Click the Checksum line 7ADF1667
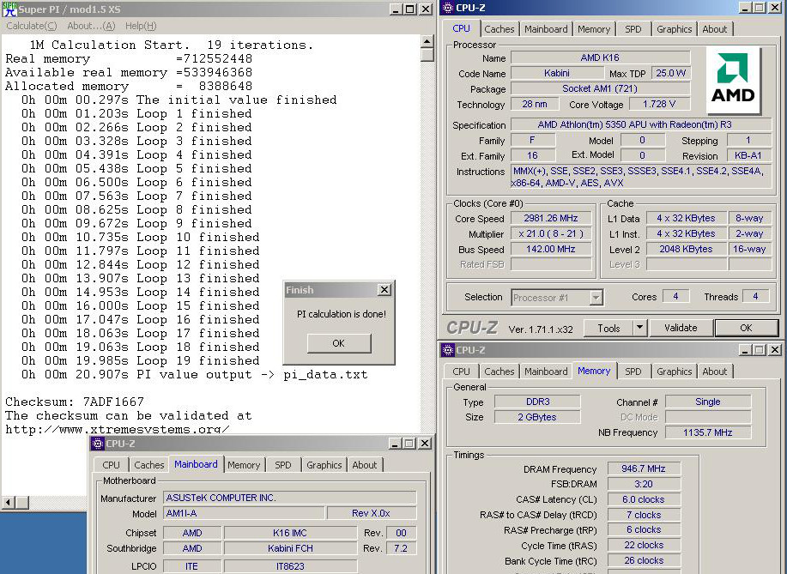Image resolution: width=787 pixels, height=574 pixels. pos(75,402)
